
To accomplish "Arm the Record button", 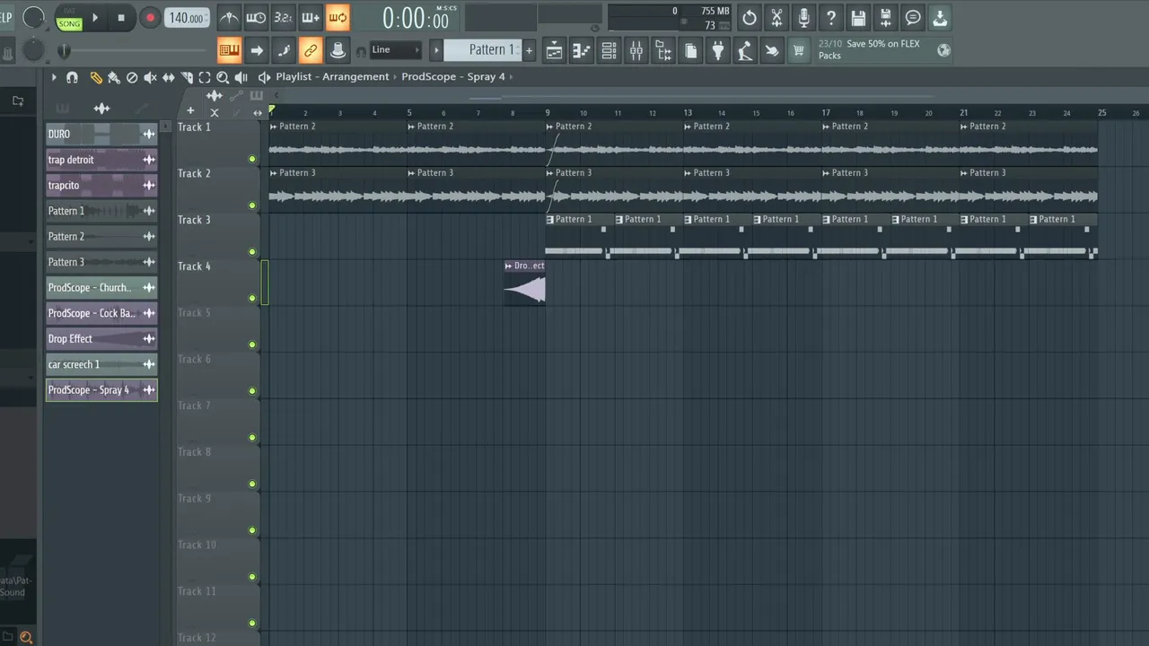I will (x=149, y=17).
